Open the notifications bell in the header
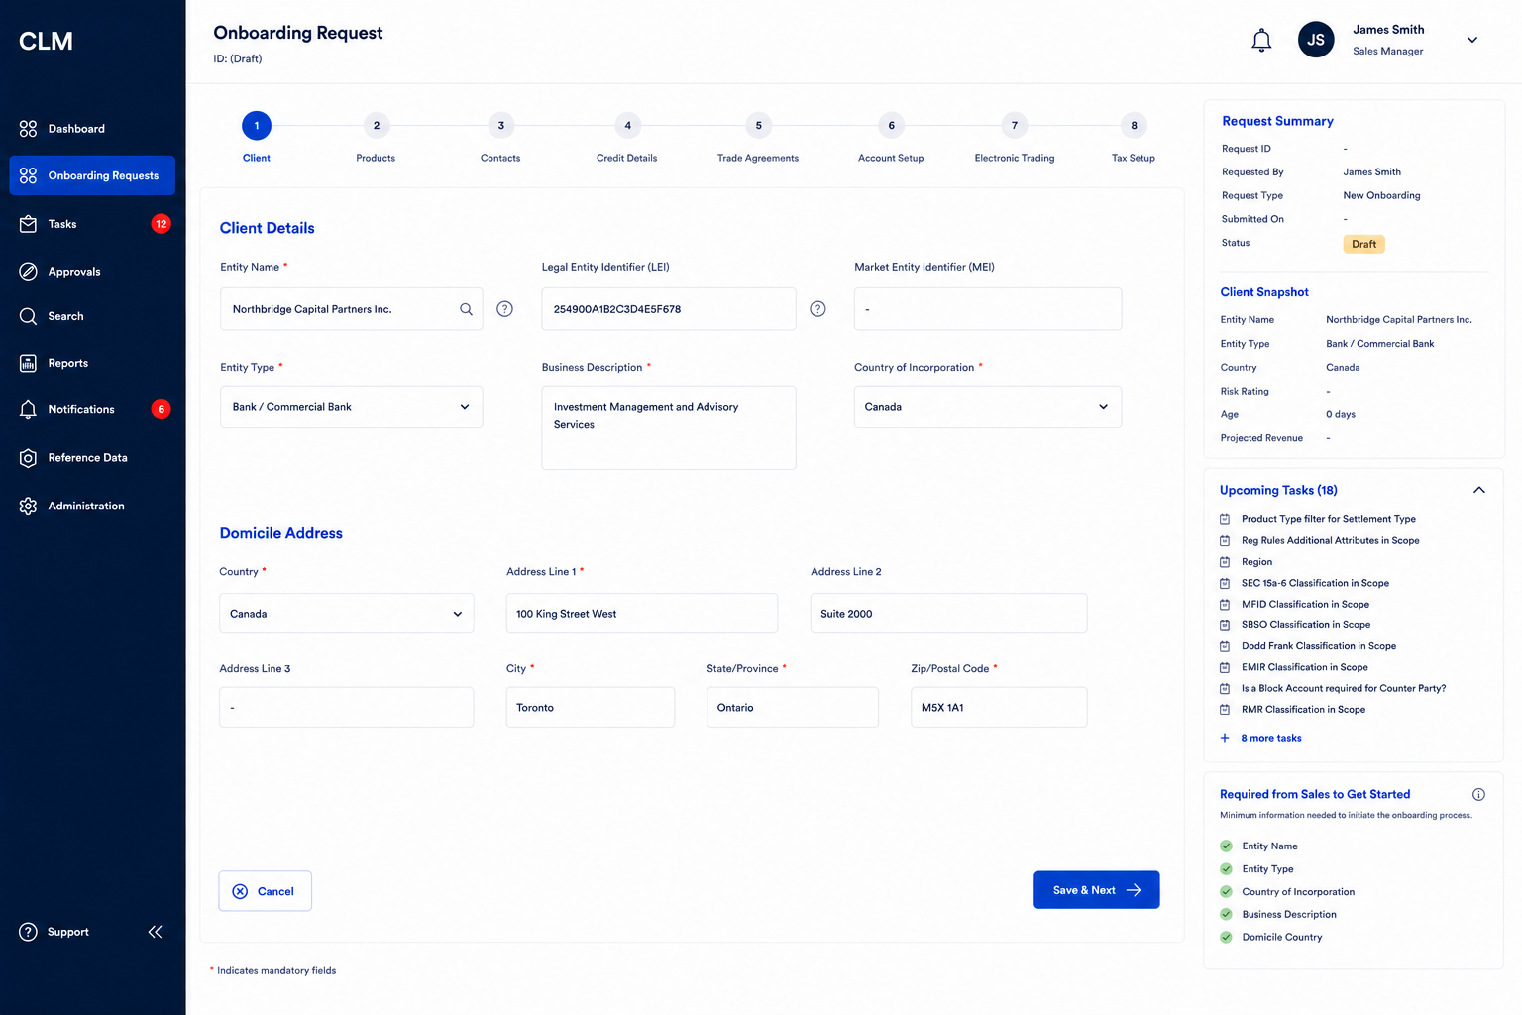 (1261, 41)
